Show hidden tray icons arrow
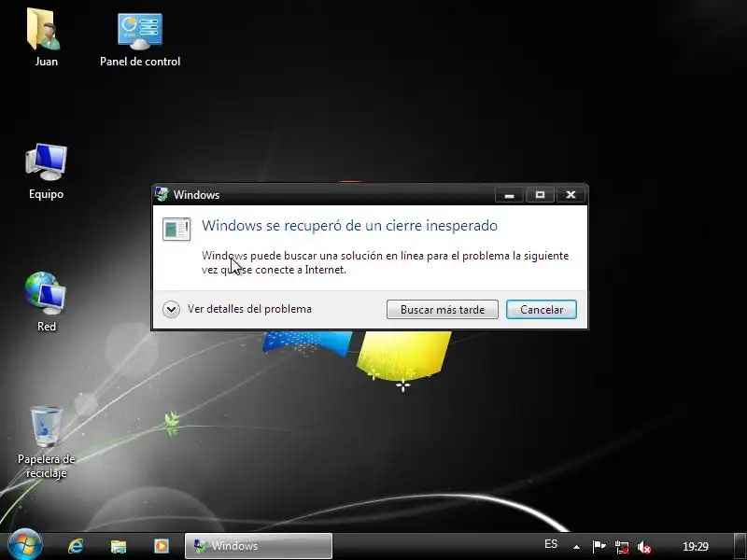The image size is (747, 560). click(x=576, y=547)
